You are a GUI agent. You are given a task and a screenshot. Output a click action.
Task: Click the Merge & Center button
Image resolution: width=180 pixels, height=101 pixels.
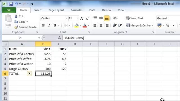click(x=138, y=26)
